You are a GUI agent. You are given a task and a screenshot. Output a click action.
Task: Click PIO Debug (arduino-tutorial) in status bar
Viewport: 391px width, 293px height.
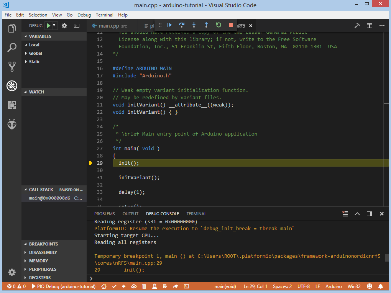64,286
